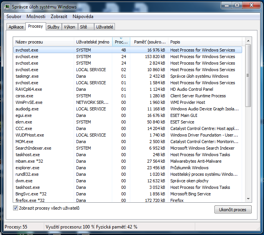Select the firefox.exe *32 process
The image size is (264, 235).
point(128,200)
